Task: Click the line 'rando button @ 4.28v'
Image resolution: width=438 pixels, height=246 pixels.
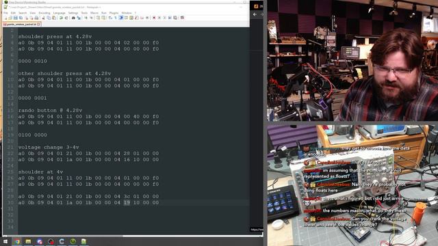Action: click(x=50, y=111)
